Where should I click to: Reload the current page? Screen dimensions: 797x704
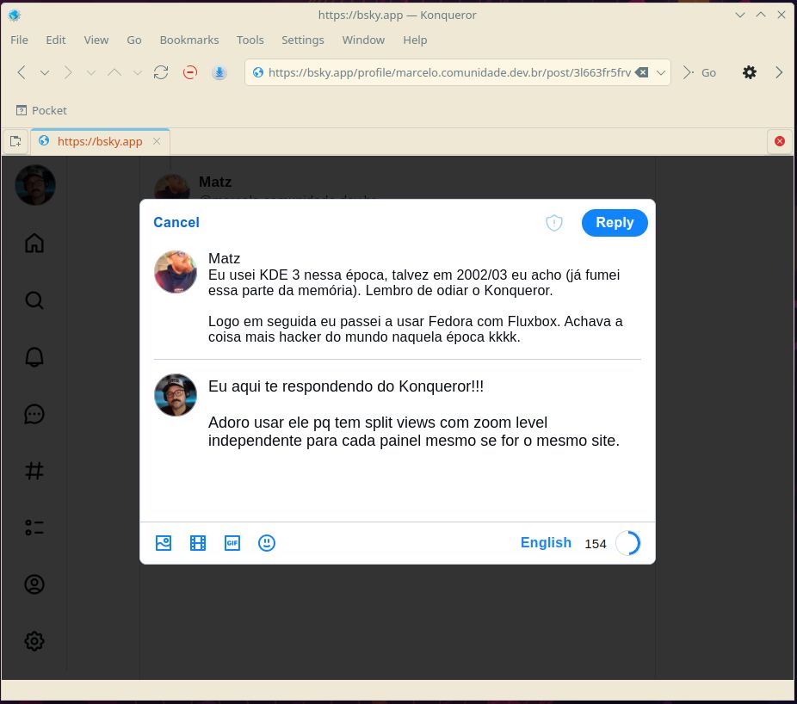pyautogui.click(x=161, y=72)
